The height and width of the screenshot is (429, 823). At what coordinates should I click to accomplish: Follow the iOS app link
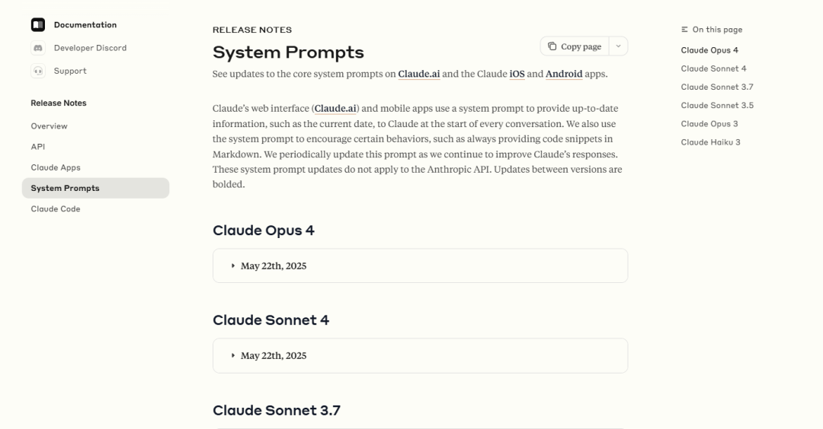click(x=517, y=74)
